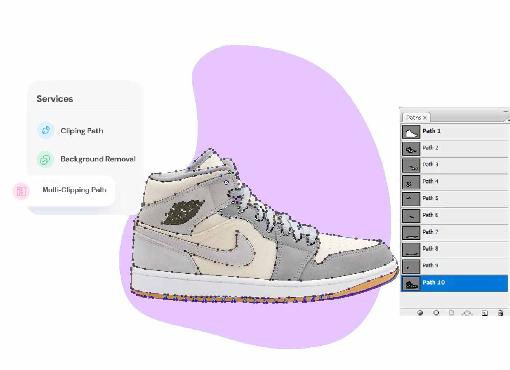Image resolution: width=510 pixels, height=370 pixels.
Task: Click the Load path as selection icon
Action: click(452, 313)
